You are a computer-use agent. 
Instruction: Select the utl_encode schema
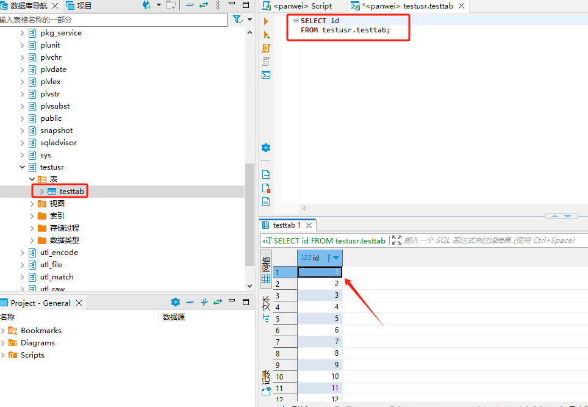coord(59,253)
